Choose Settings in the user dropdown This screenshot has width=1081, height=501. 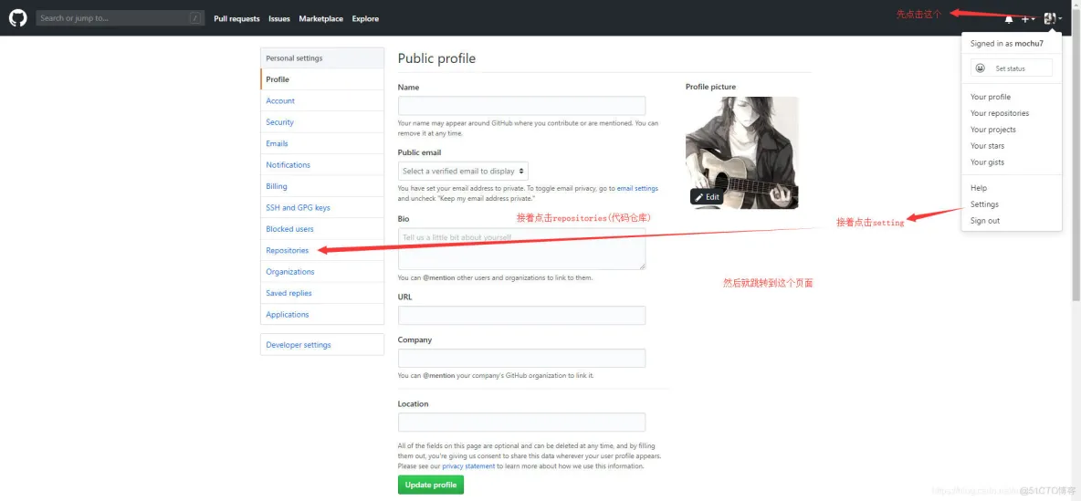point(984,204)
